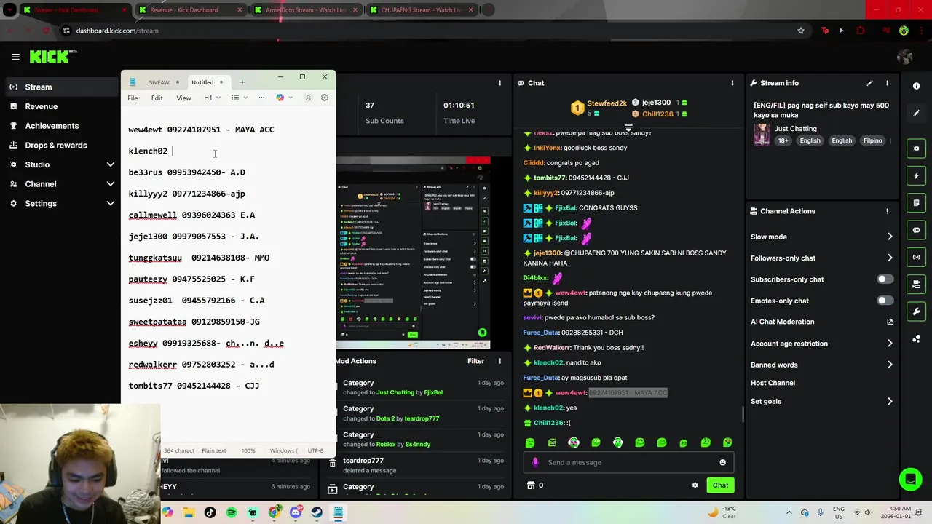
Task: Click the broadcast signal icon in right sidebar
Action: pyautogui.click(x=917, y=257)
